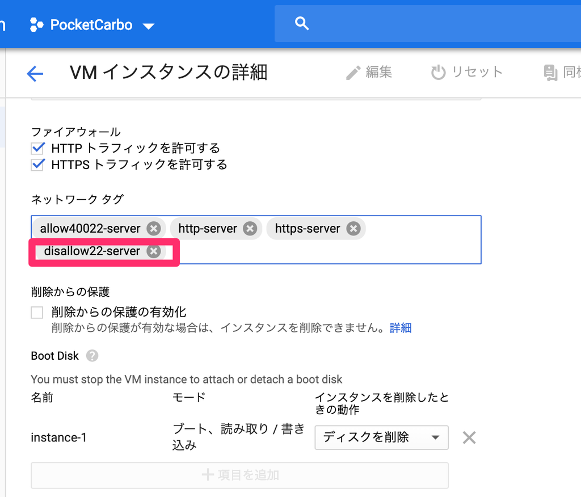The height and width of the screenshot is (497, 581).
Task: Click the PocketCarbo project hexagon icon
Action: tap(37, 25)
